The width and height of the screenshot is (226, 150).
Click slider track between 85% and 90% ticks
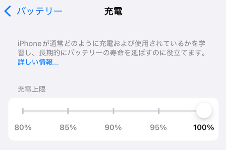[91, 111]
